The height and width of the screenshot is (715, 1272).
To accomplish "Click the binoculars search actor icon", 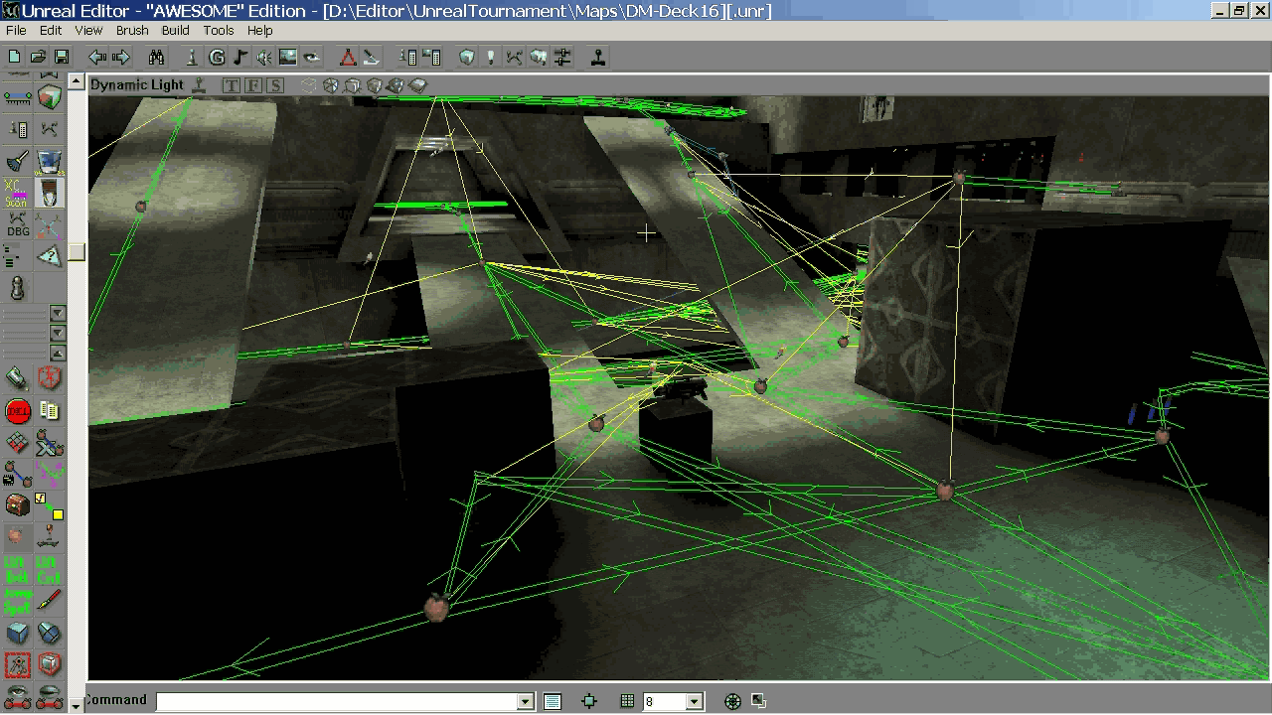I will (156, 58).
